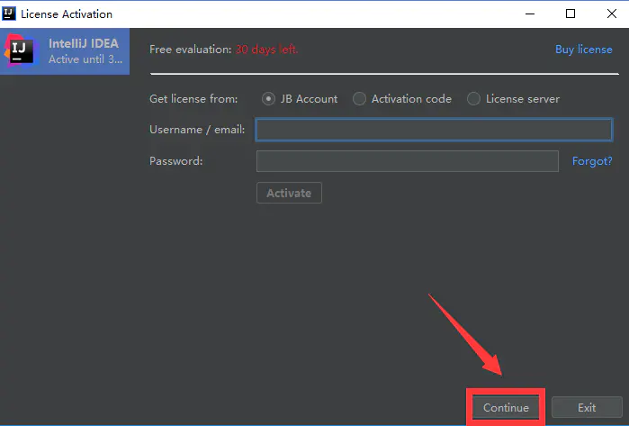Screen dimensions: 629x426
Task: Close the License Activation dialog
Action: (612, 14)
